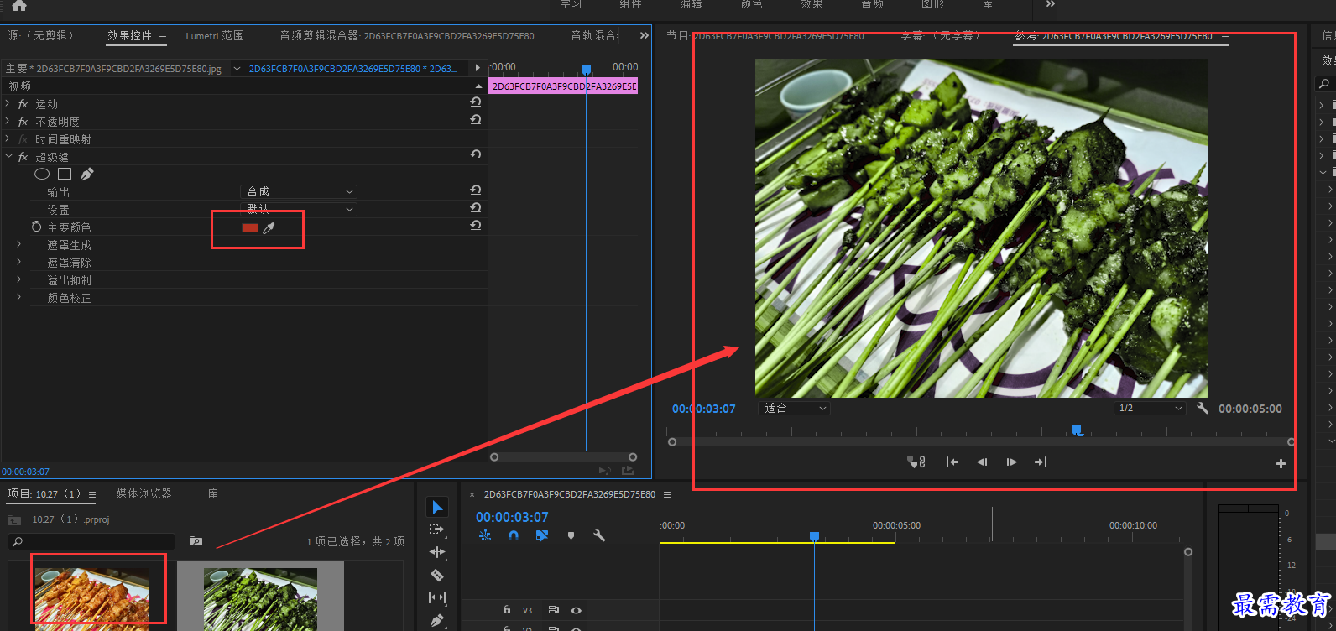
Task: Toggle sync lock icon for V3
Action: [553, 610]
